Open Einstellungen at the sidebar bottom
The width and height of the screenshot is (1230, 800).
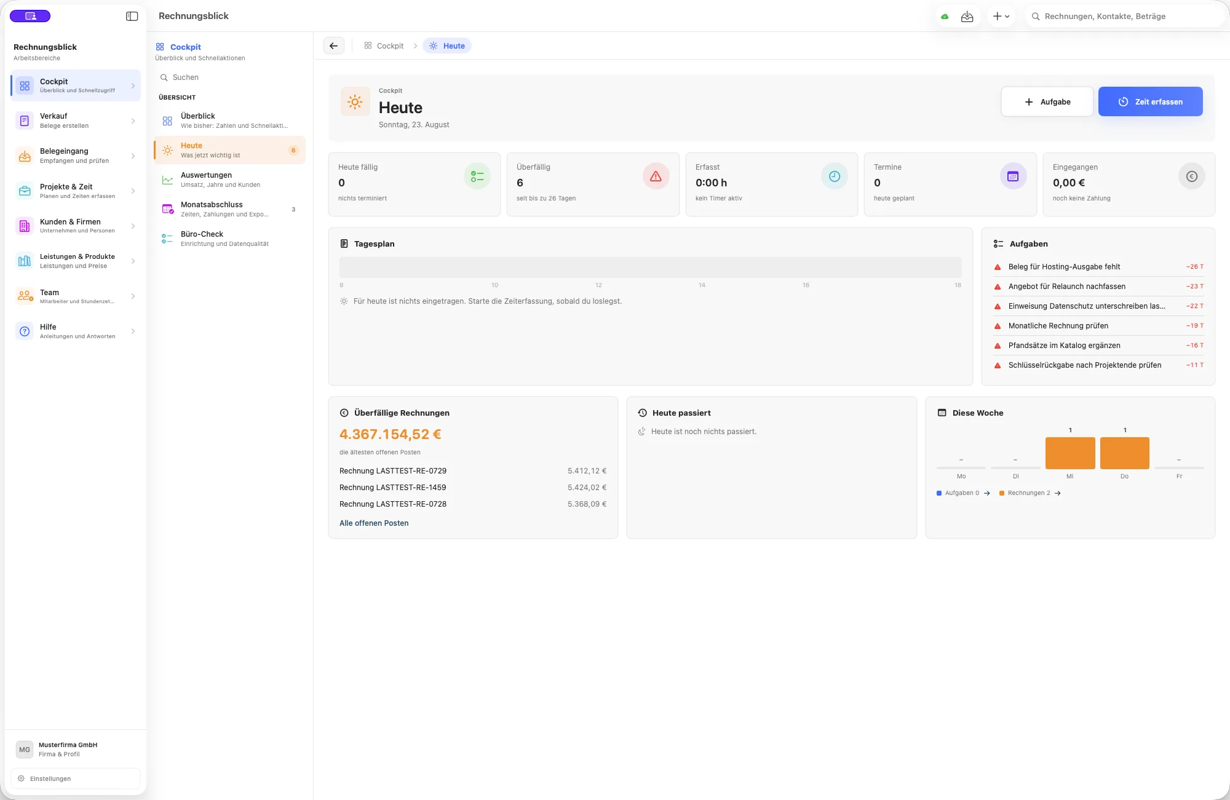coord(76,778)
